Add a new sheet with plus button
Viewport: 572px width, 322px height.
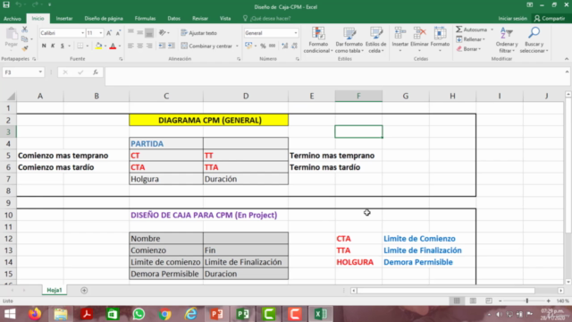(84, 290)
